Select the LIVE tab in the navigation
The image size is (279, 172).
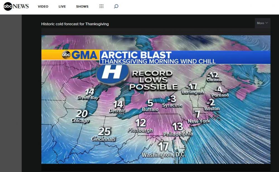click(62, 6)
